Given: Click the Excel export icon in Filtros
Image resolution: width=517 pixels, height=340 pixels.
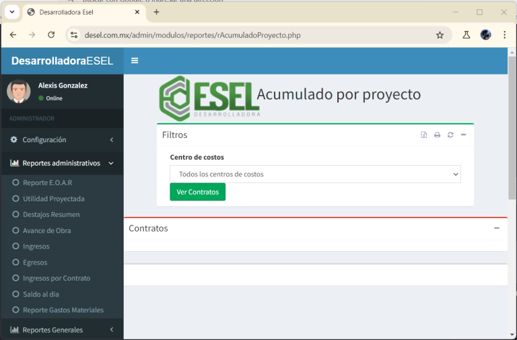Looking at the screenshot, I should (x=423, y=135).
